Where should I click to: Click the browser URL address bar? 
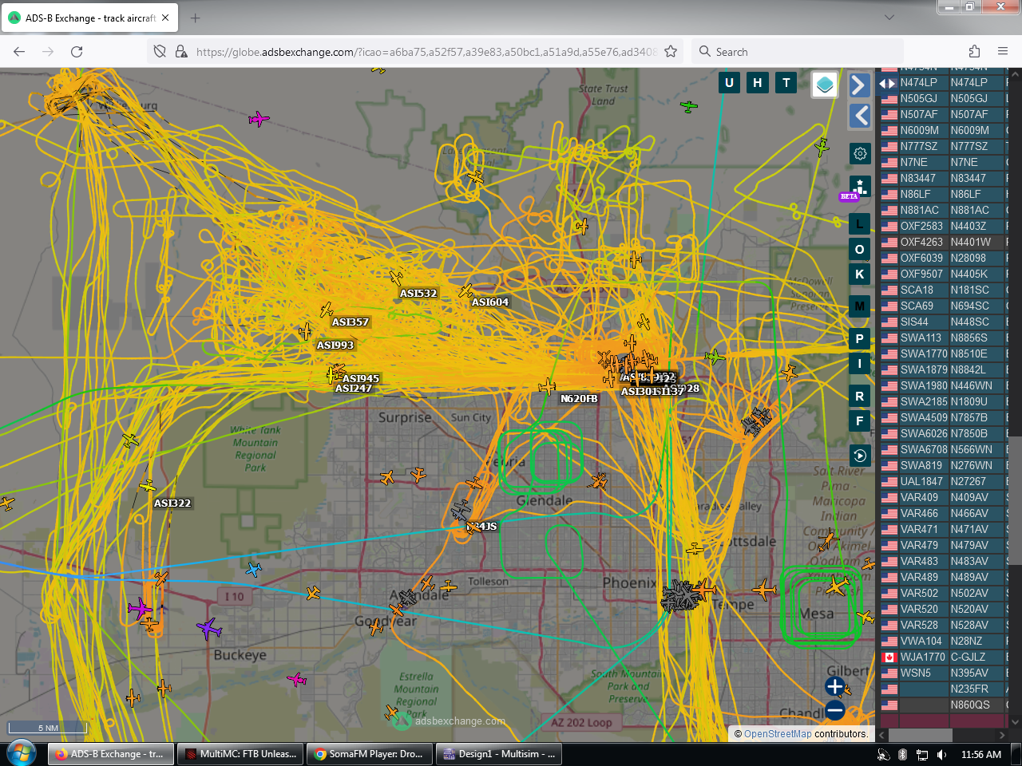(x=426, y=52)
